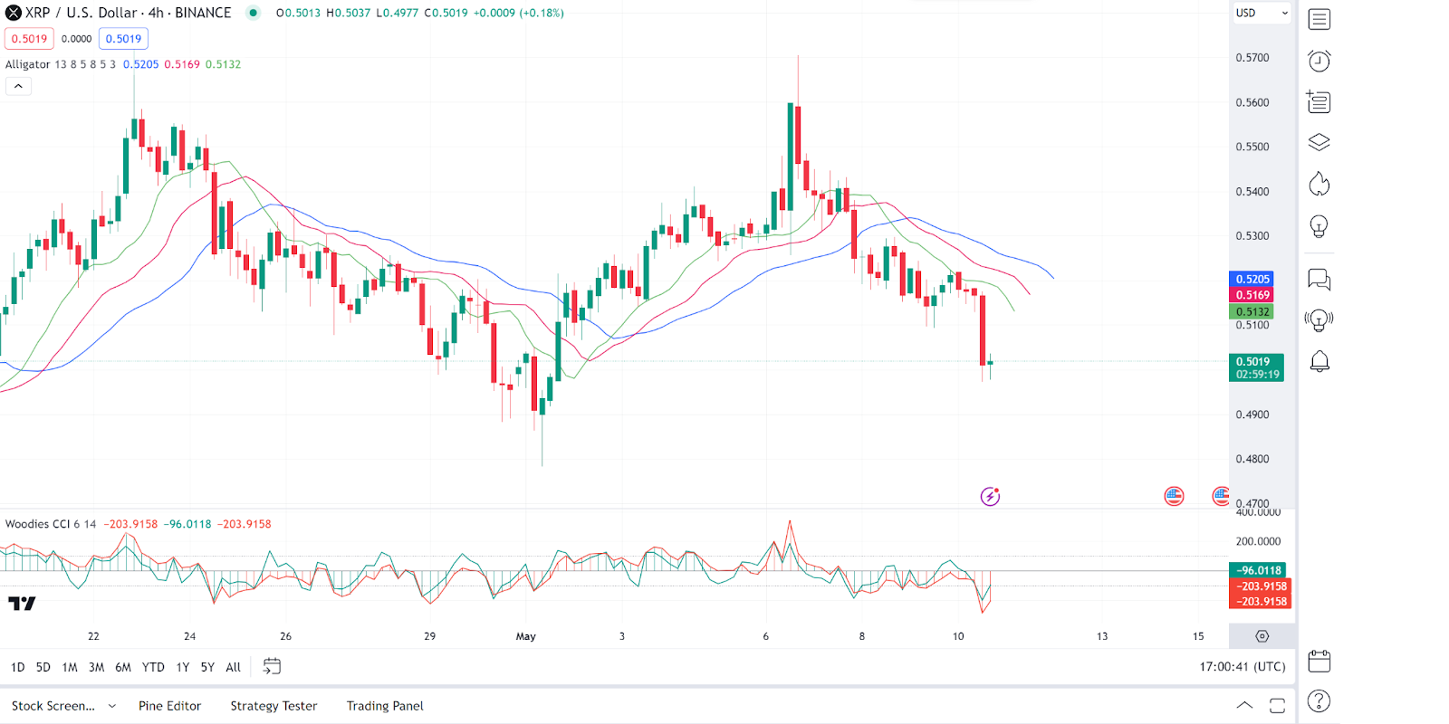Open the Stock Screener tab
The width and height of the screenshot is (1449, 724).
click(53, 706)
